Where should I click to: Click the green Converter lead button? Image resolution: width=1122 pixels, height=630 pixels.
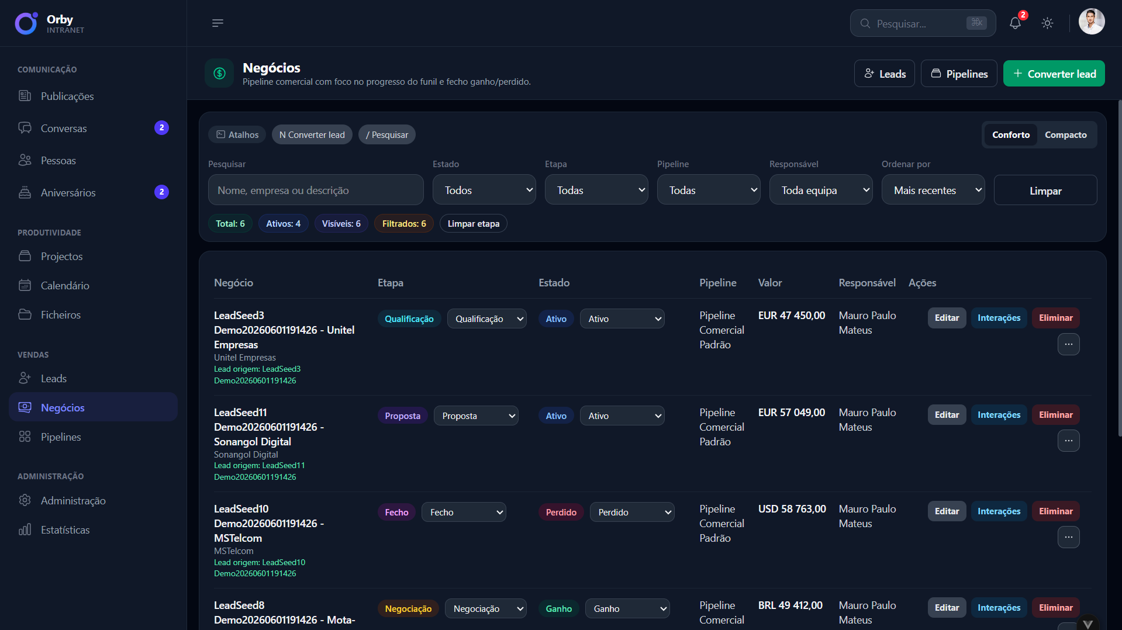[1054, 74]
